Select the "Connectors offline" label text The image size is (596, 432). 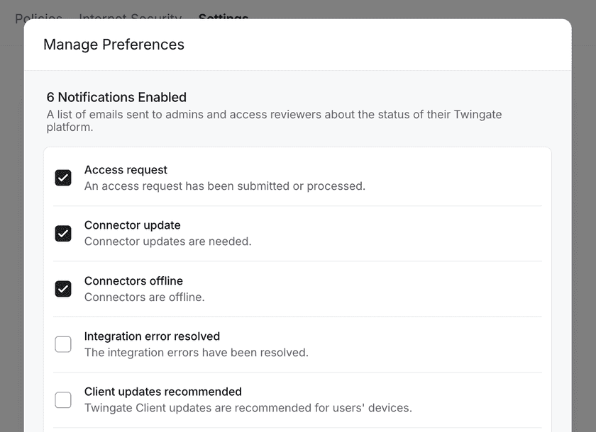click(x=133, y=281)
